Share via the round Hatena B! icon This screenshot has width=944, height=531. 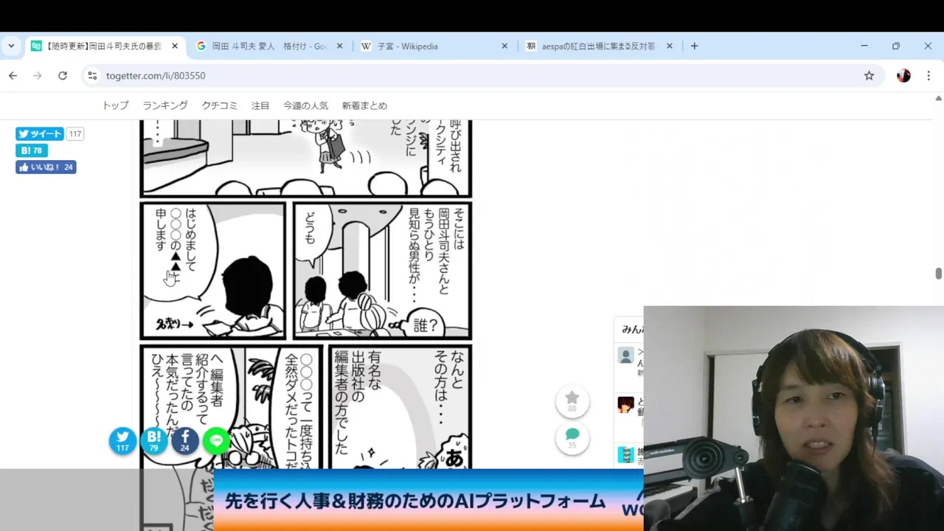point(154,440)
